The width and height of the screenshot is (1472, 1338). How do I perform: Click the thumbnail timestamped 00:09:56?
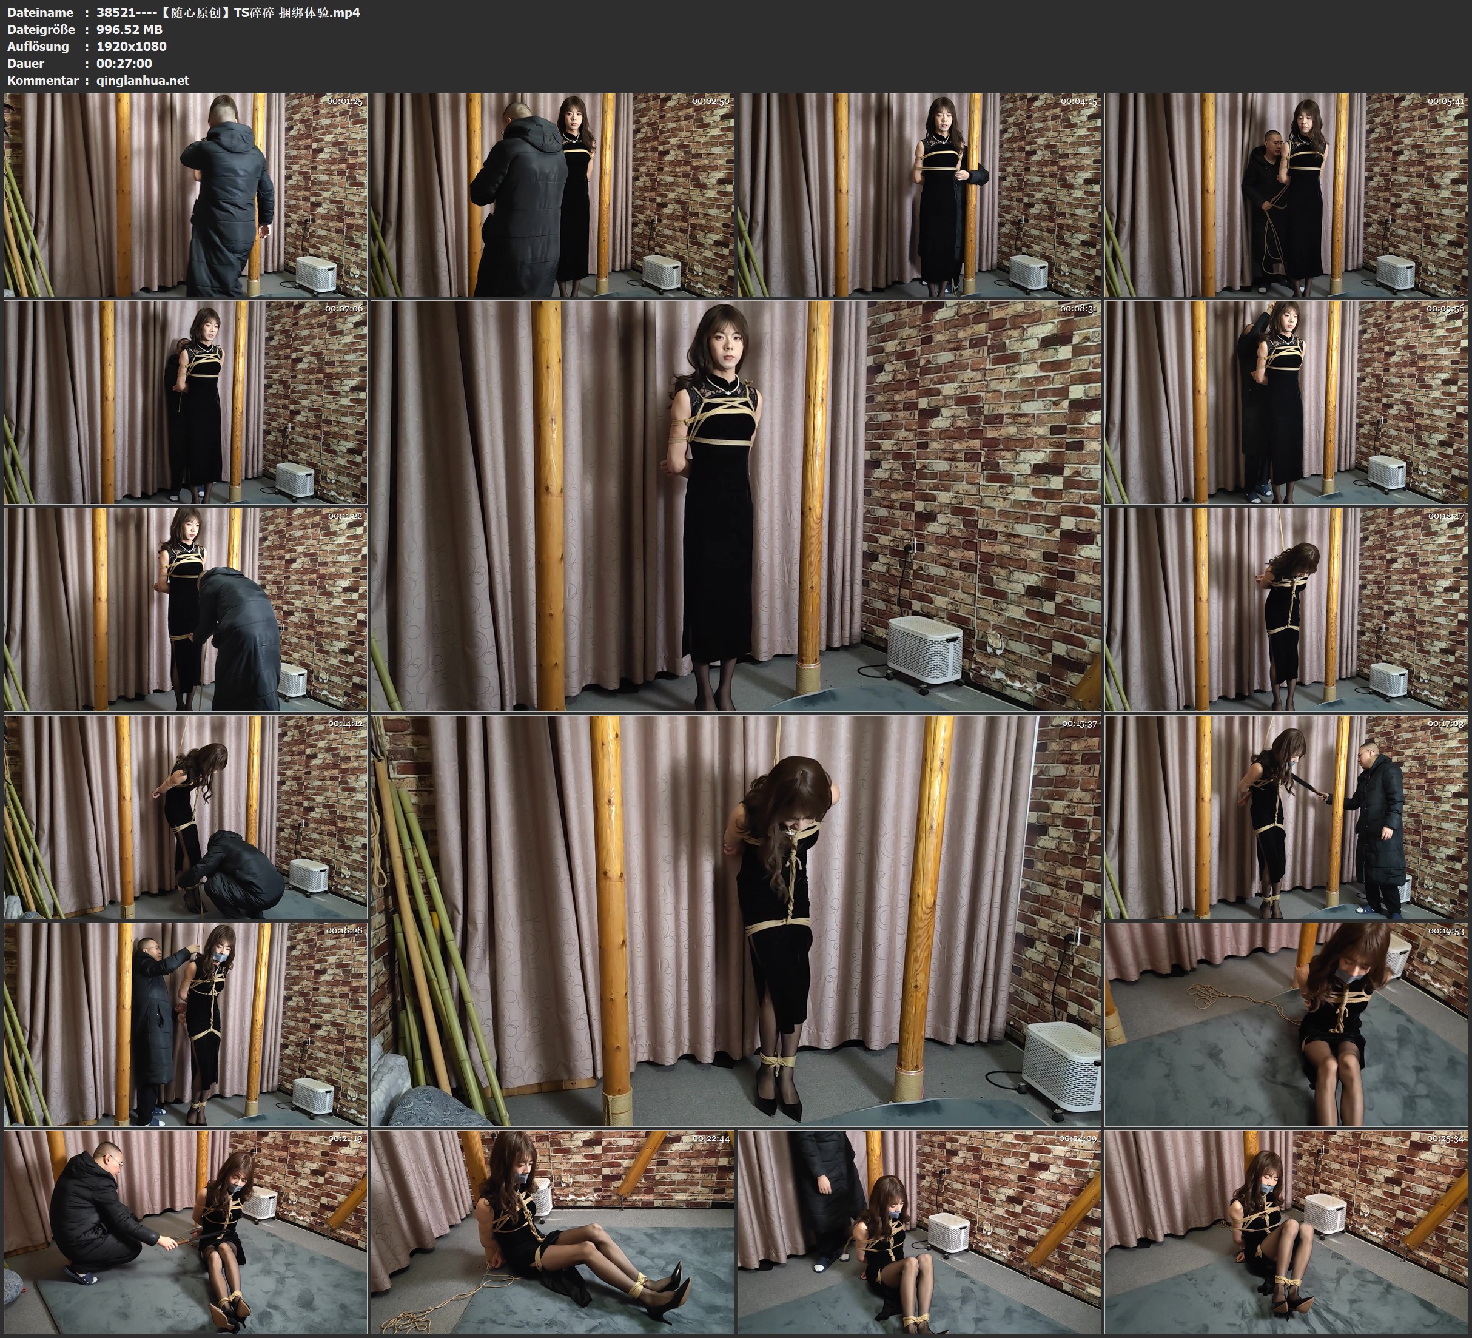[x=1286, y=402]
